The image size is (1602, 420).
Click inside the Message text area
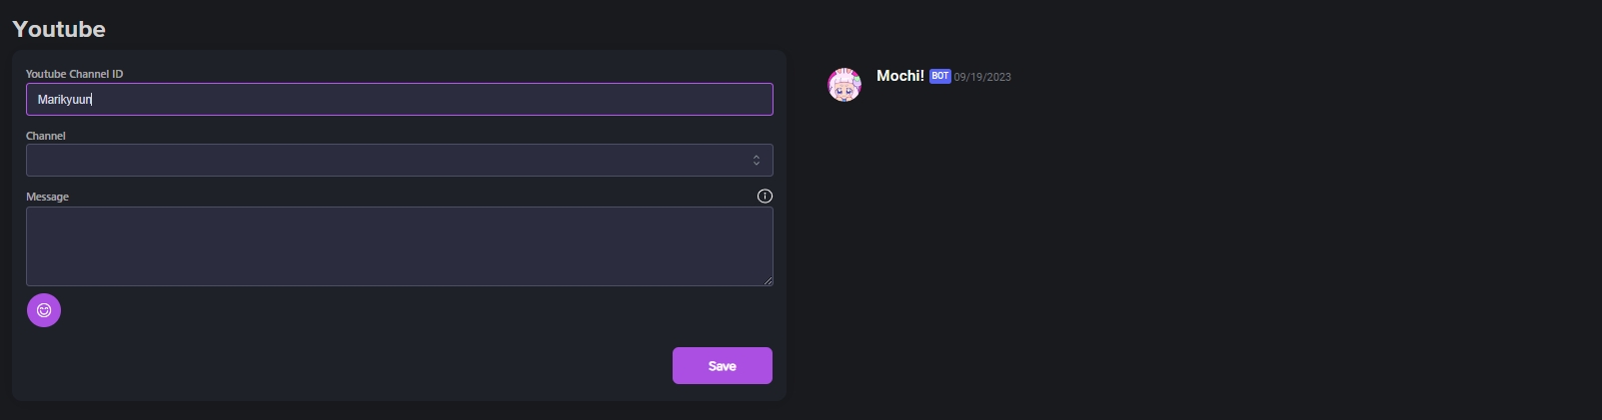399,246
